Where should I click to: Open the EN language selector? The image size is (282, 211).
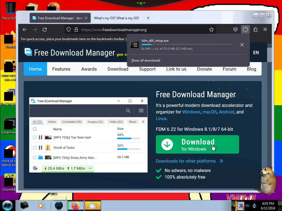256,52
